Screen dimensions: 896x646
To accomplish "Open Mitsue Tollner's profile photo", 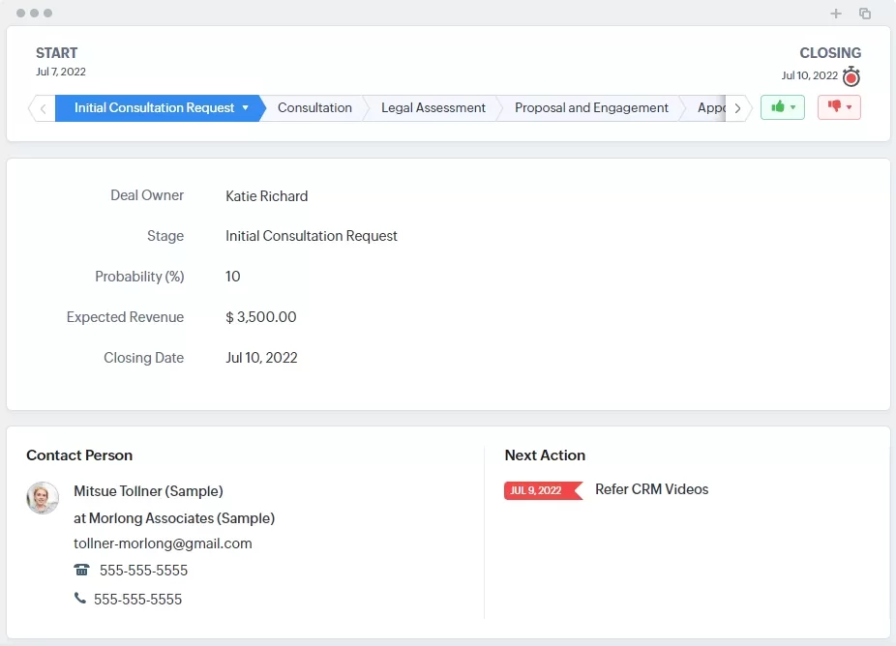I will click(x=43, y=498).
